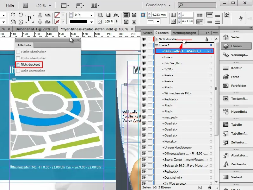Click the number of columns icon
Image resolution: width=253 pixels, height=190 pixels.
(173, 15)
